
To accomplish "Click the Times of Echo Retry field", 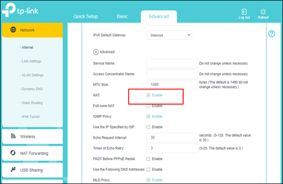I will click(x=172, y=148).
